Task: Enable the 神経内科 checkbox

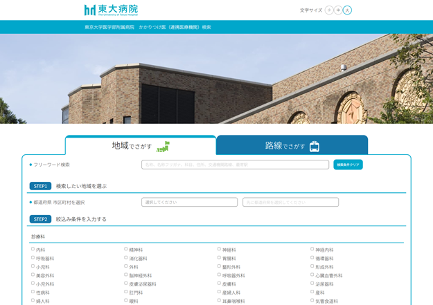Action: (312, 249)
